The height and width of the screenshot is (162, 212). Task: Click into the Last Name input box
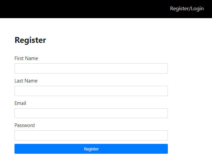(91, 91)
